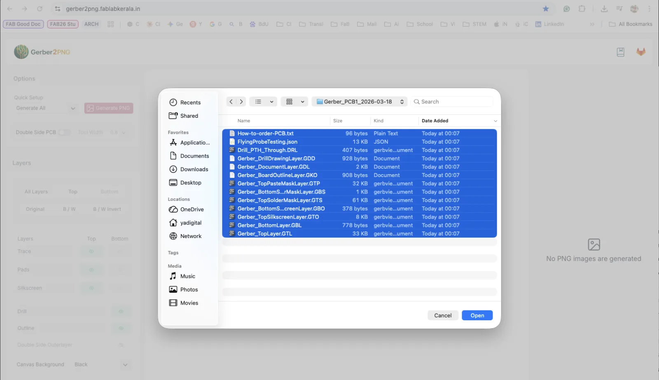The image size is (659, 380).
Task: Click the Gerber2PNG logo
Action: pos(42,52)
